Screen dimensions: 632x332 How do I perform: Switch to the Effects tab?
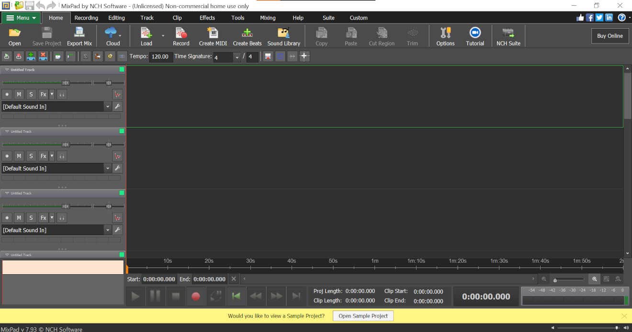point(207,18)
